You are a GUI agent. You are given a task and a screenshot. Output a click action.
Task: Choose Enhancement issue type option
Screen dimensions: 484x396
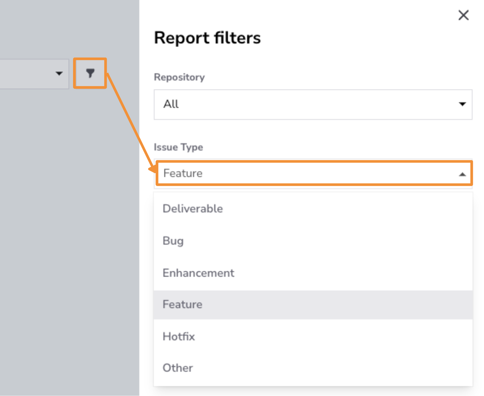pyautogui.click(x=313, y=273)
